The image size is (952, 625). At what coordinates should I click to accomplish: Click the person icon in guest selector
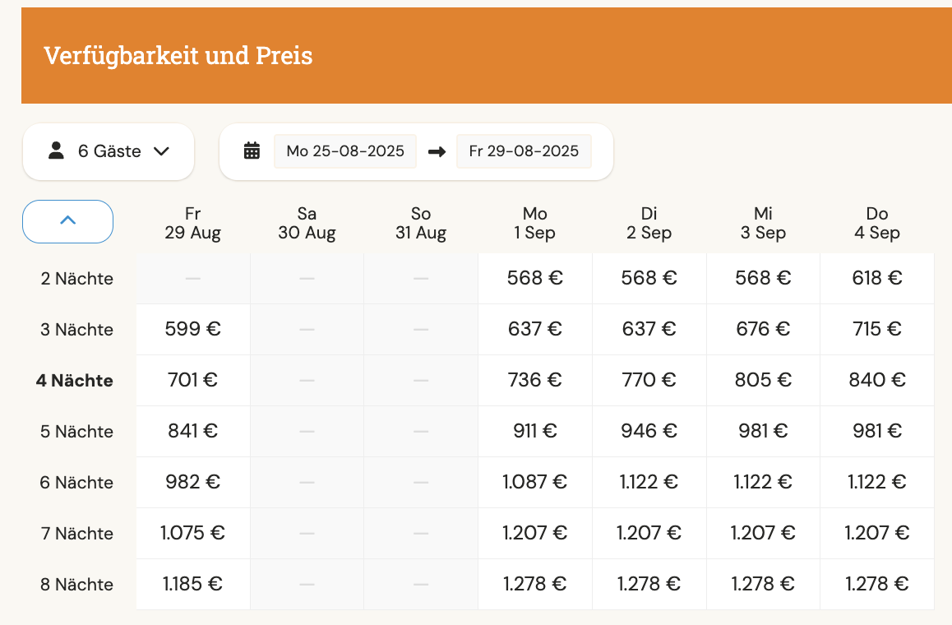(x=56, y=150)
